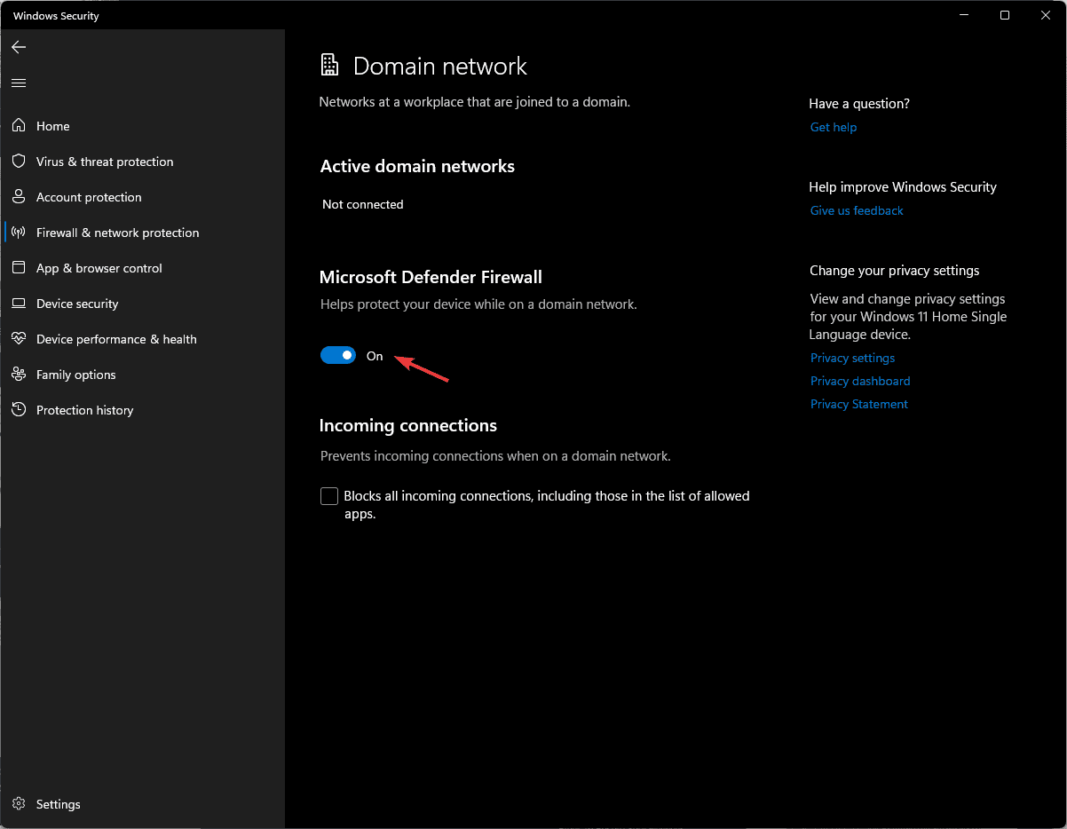Minimize the Windows Security window
Image resolution: width=1067 pixels, height=829 pixels.
pos(964,15)
